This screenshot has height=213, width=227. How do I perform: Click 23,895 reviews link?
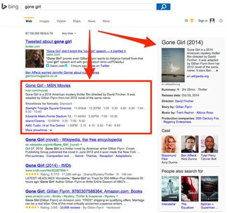pyautogui.click(x=70, y=207)
